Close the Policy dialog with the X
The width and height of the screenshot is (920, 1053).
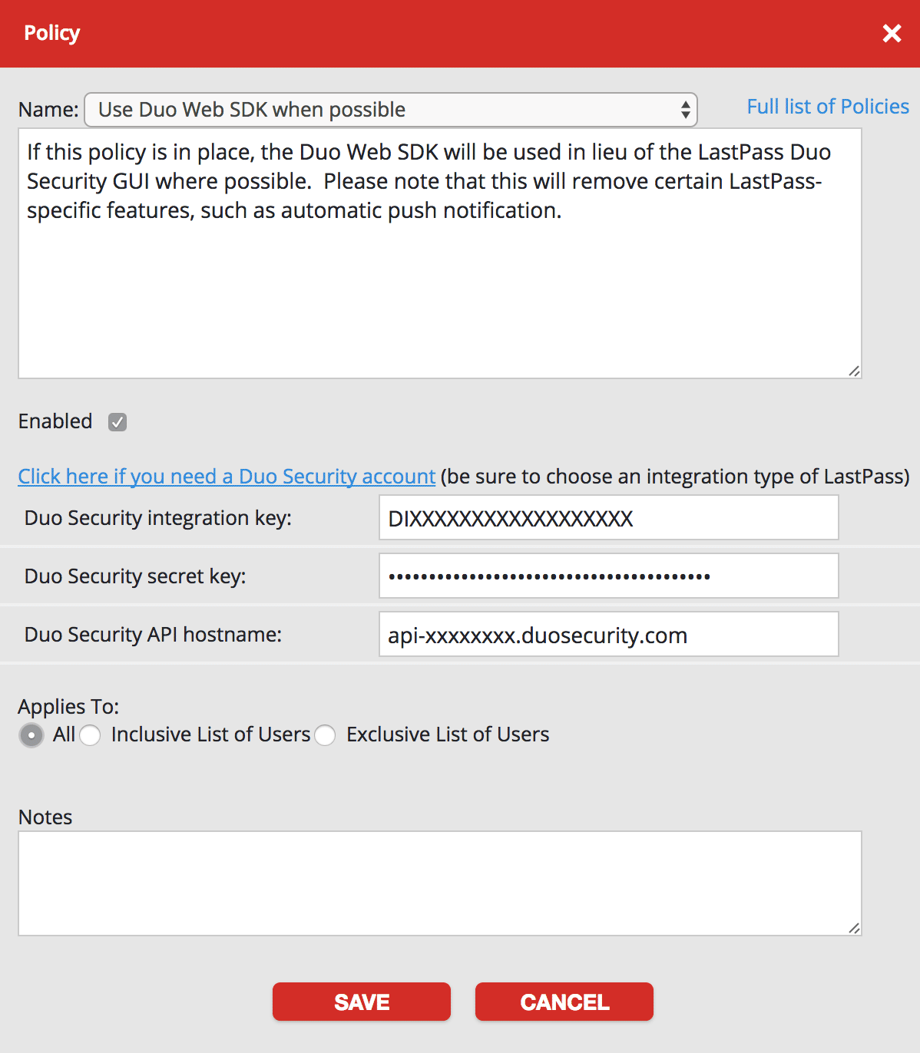892,33
